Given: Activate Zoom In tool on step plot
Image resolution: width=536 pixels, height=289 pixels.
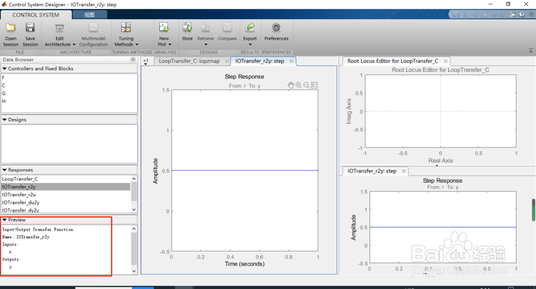Looking at the screenshot, I should pyautogui.click(x=299, y=85).
